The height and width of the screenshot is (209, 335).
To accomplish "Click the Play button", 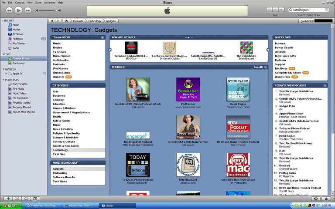I will pos(18,10).
